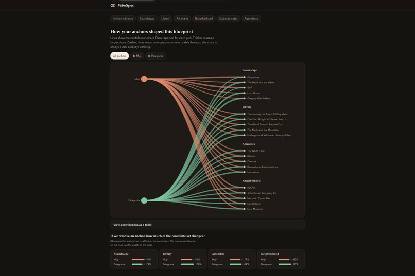The width and height of the screenshot is (415, 276).
Task: Click the John Derian Company Inc dot
Action: coord(244,193)
